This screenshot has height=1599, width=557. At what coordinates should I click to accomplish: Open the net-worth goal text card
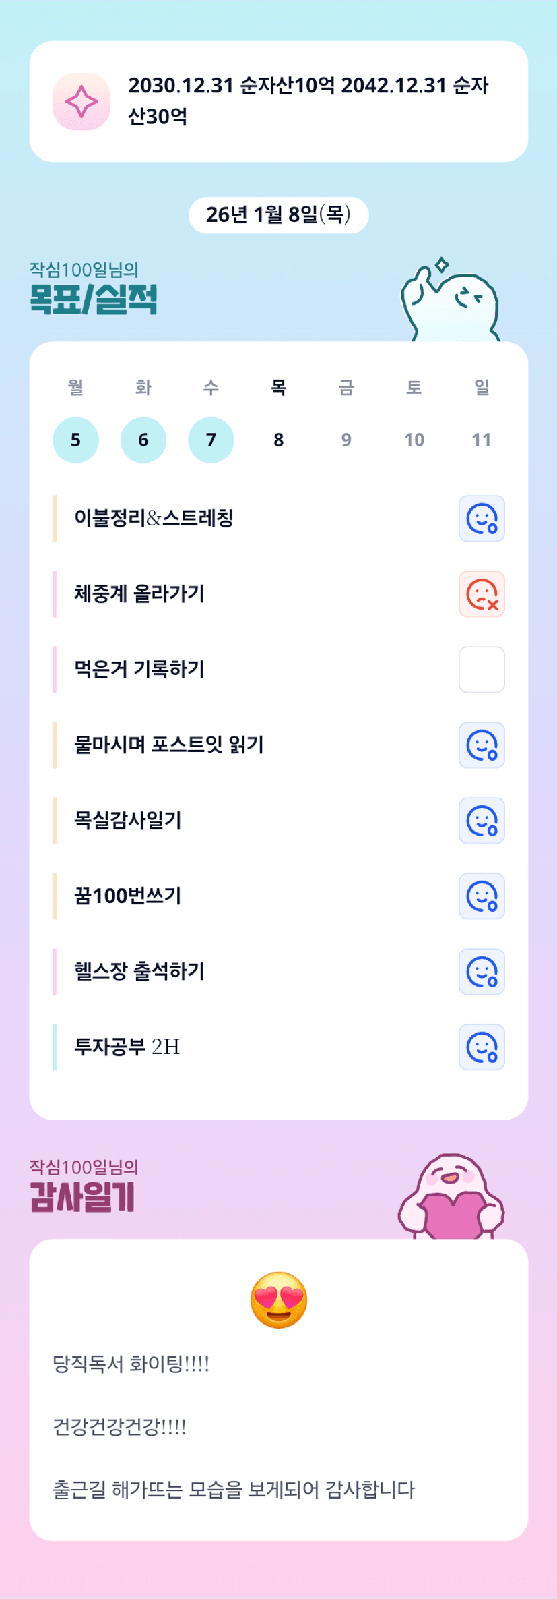tap(308, 101)
